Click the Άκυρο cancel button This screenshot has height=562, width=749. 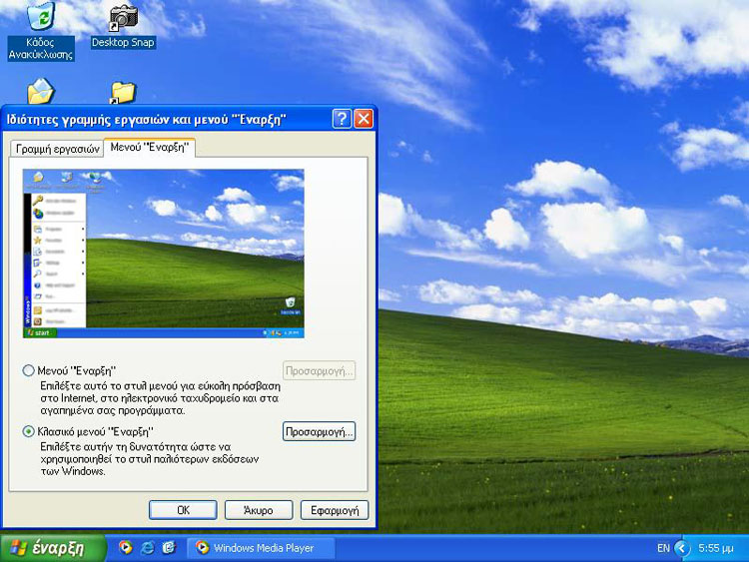259,510
